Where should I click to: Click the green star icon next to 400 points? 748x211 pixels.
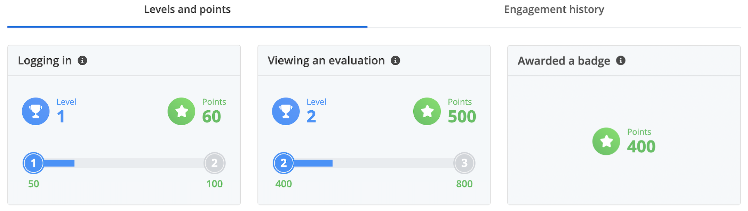coord(606,141)
